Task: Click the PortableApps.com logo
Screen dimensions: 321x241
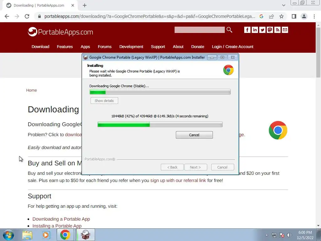Action: click(61, 32)
